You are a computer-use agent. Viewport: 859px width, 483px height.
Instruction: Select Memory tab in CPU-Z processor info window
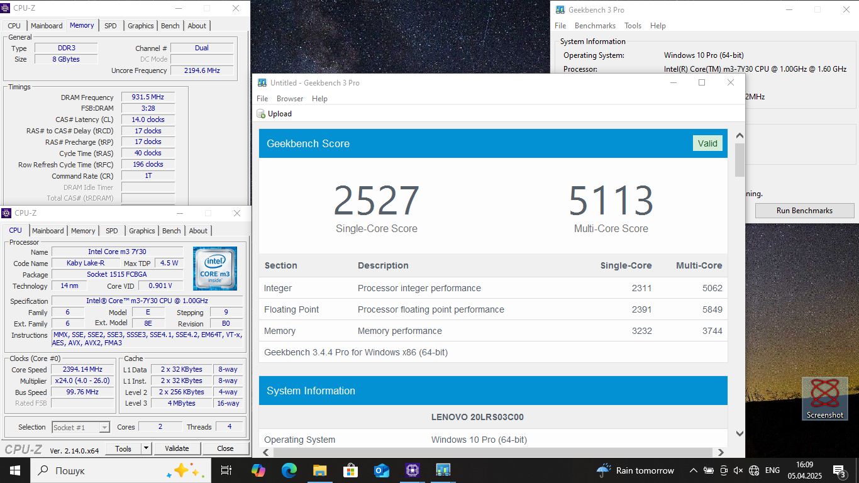[83, 231]
